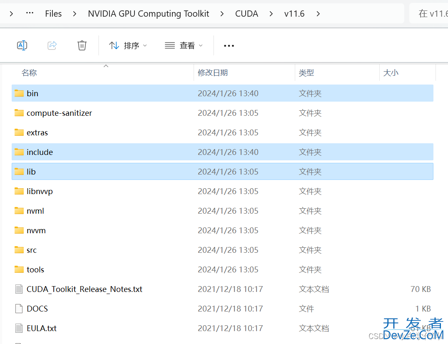Select the lib folder icon
Image resolution: width=448 pixels, height=344 pixels.
pyautogui.click(x=19, y=172)
